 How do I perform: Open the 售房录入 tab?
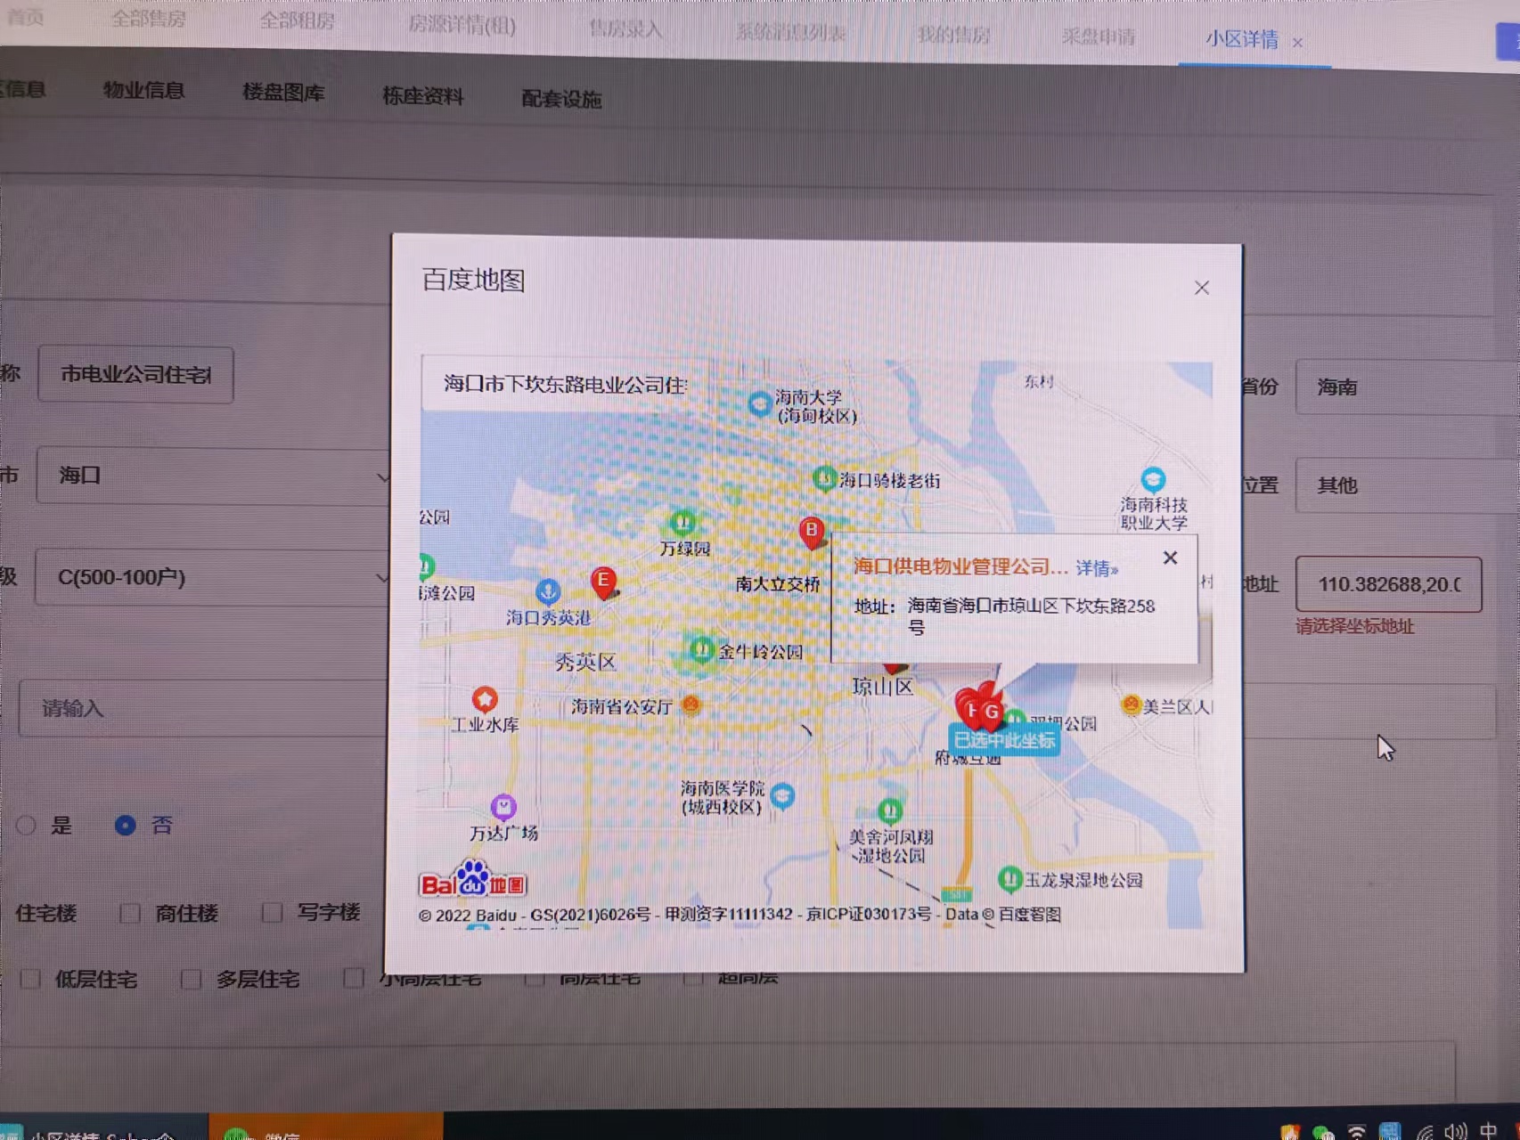(x=625, y=29)
